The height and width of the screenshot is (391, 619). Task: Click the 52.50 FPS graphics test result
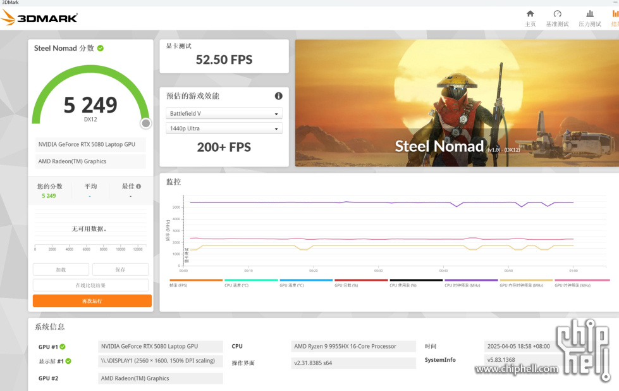coord(224,59)
